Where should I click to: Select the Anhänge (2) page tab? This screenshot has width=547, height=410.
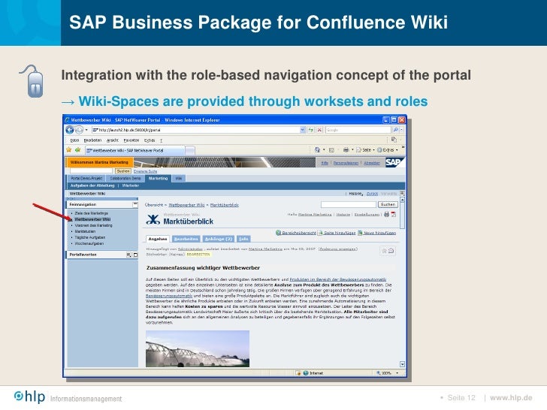point(219,239)
